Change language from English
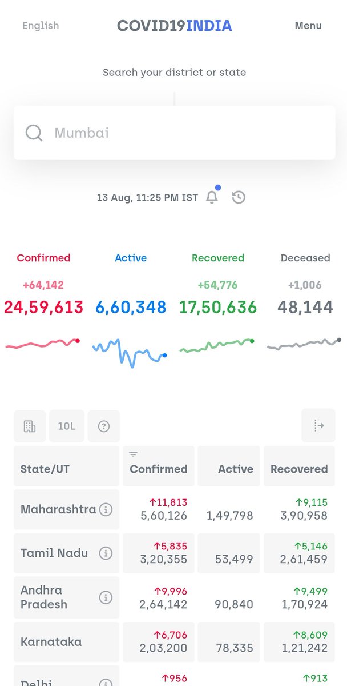 [41, 26]
